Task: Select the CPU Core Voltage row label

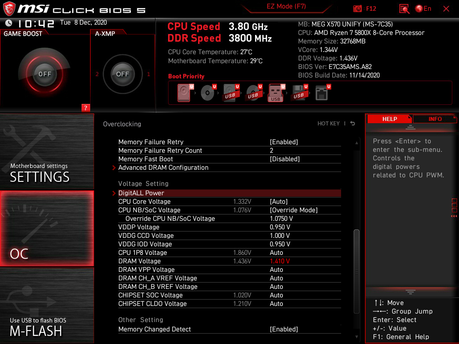Action: 144,202
